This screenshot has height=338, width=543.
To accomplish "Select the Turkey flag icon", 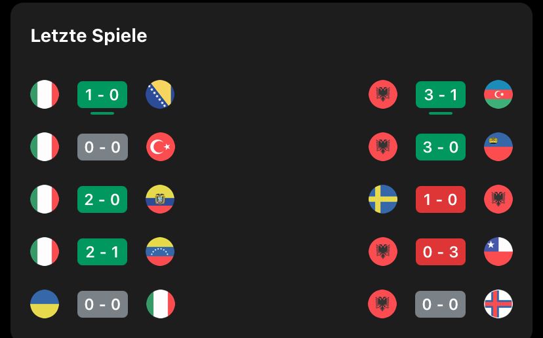I will (160, 147).
